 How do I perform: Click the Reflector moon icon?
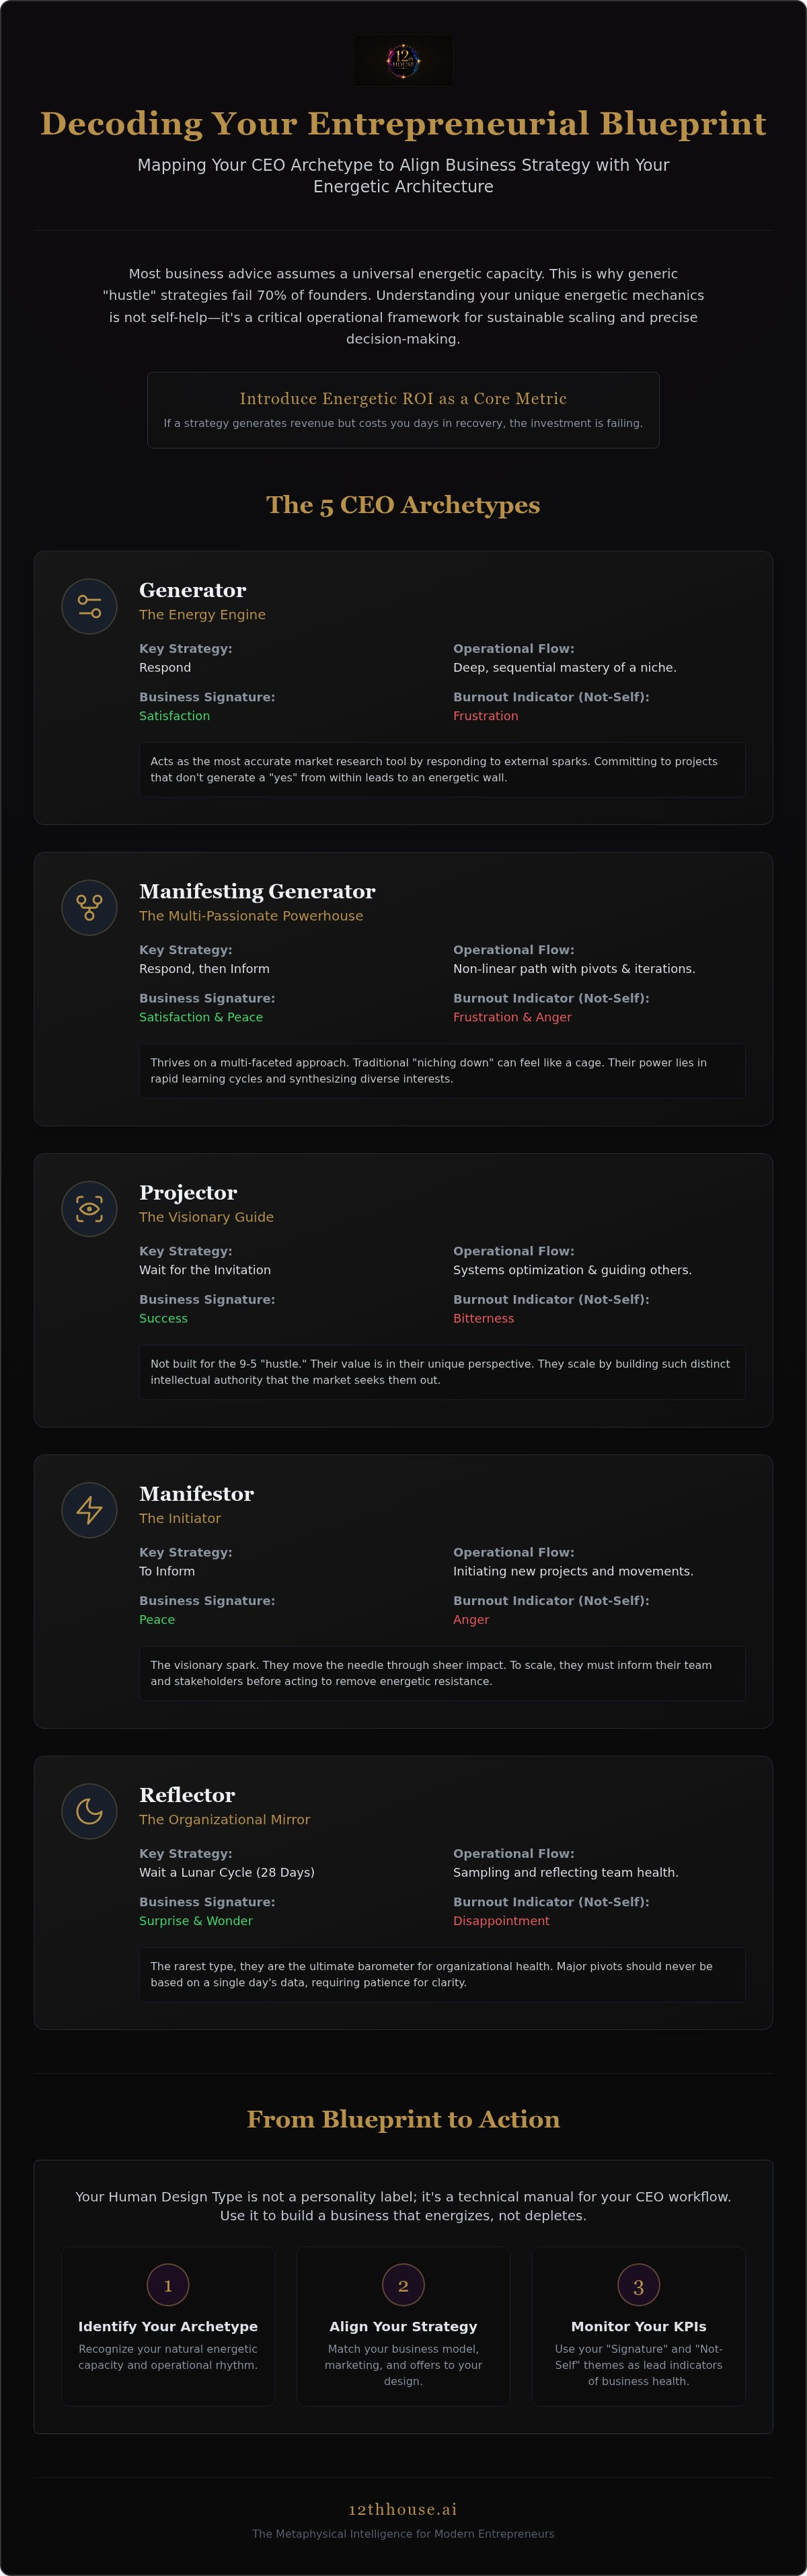[x=89, y=1810]
